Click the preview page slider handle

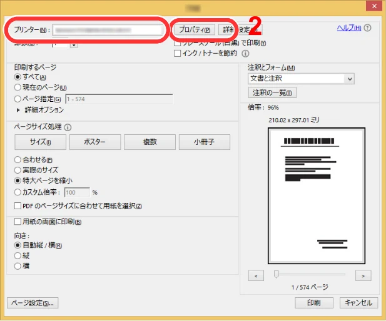(277, 274)
